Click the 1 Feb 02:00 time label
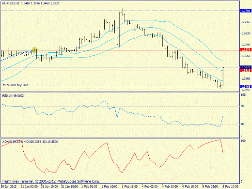Image resolution: width=252 pixels, height=189 pixels. (x=89, y=187)
